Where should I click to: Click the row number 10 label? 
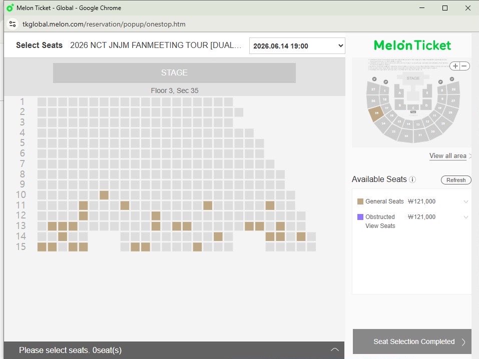click(x=21, y=195)
